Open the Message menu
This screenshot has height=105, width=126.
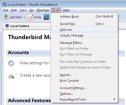[43, 10]
